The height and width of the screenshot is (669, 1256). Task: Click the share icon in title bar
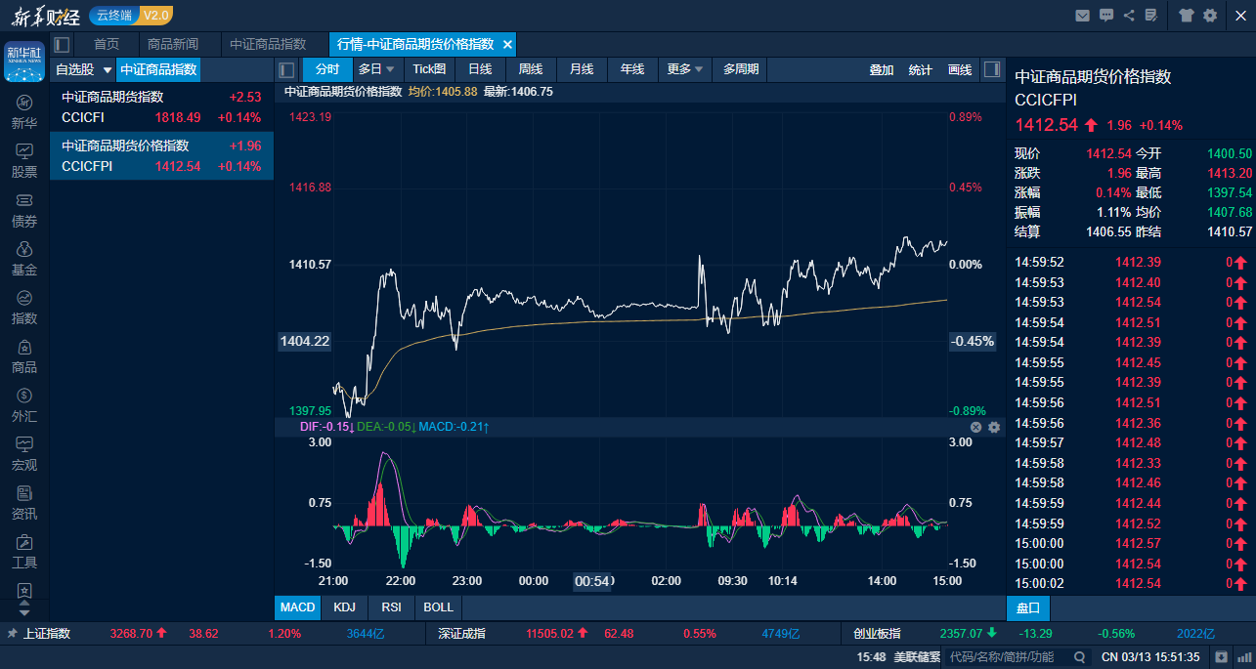pos(1130,15)
